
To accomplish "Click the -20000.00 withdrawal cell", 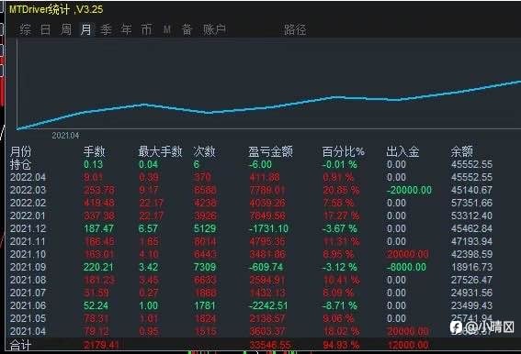I will tap(409, 190).
